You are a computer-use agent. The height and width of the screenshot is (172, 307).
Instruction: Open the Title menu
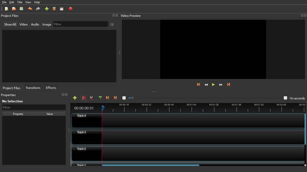point(20,2)
